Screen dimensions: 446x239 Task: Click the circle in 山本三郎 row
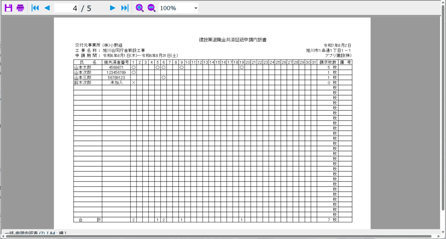(163, 77)
